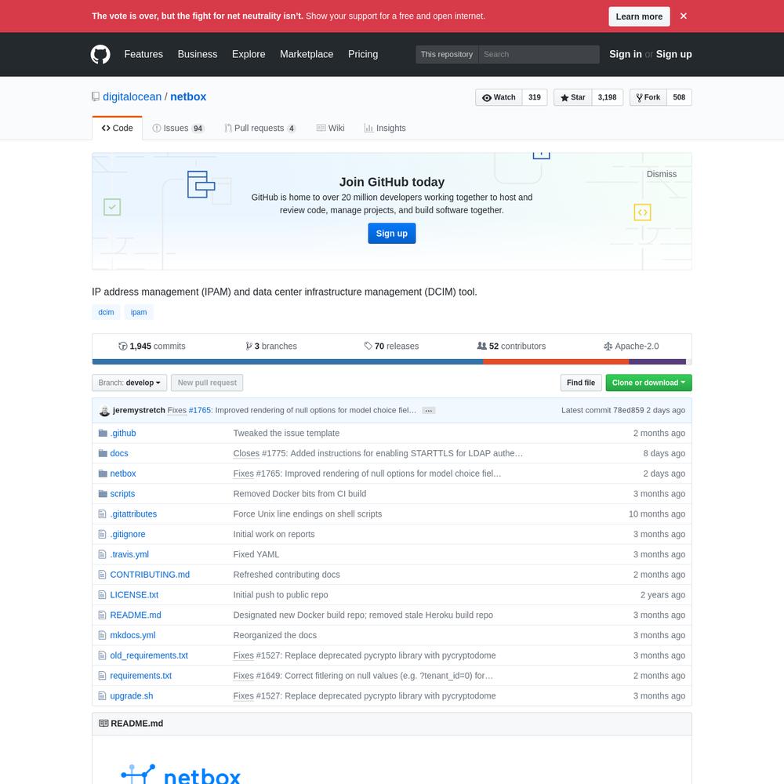Open the .gitignore file
This screenshot has width=784, height=784.
pyautogui.click(x=128, y=535)
